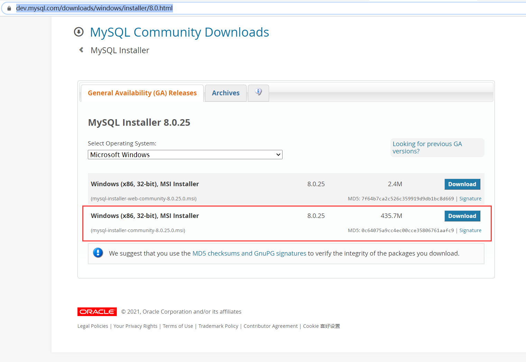Image resolution: width=526 pixels, height=362 pixels.
Task: Open MD5 checksums and GnuPG signatures link
Action: (x=249, y=253)
